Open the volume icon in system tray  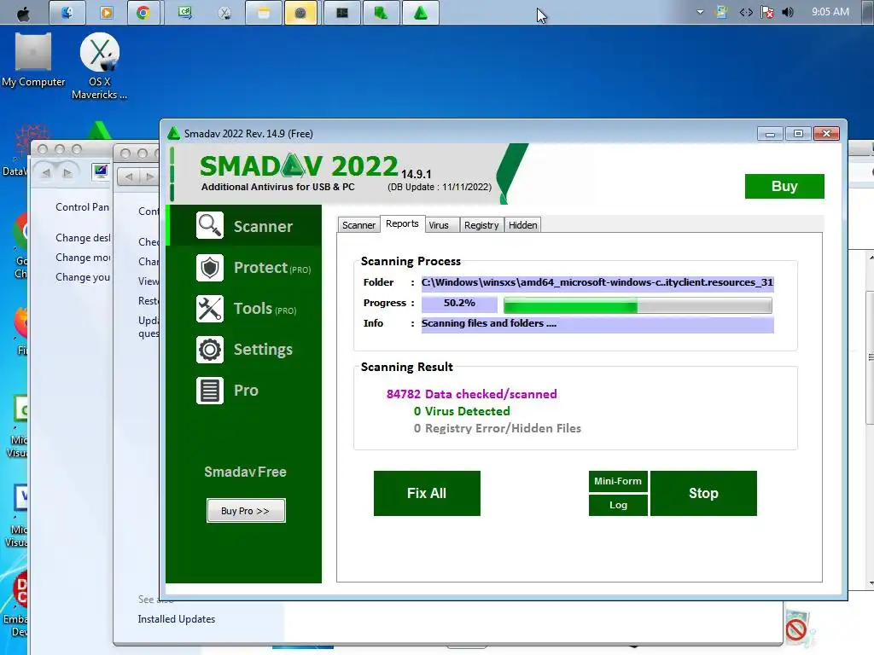pos(788,12)
